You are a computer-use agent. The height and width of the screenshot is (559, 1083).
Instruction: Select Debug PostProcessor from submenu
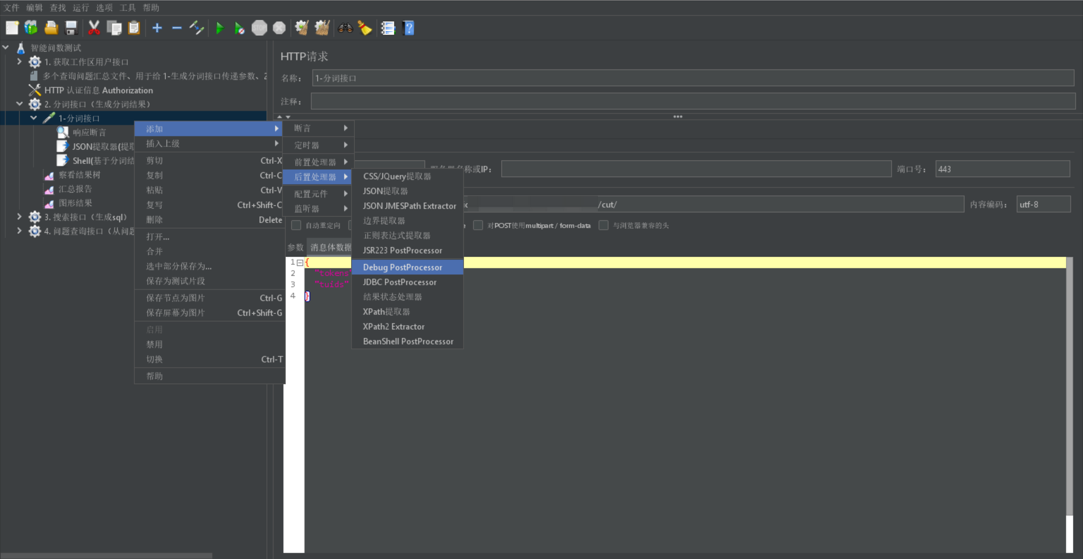[x=407, y=267]
